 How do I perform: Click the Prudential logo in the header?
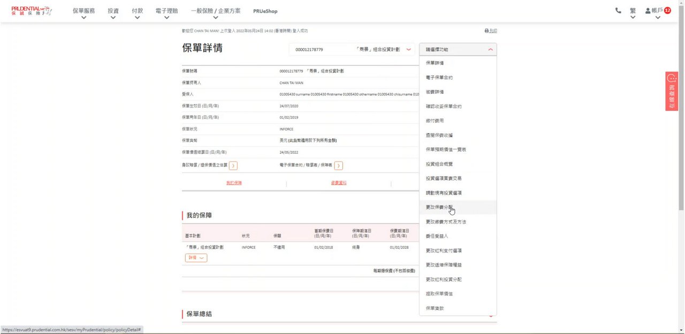coord(31,11)
